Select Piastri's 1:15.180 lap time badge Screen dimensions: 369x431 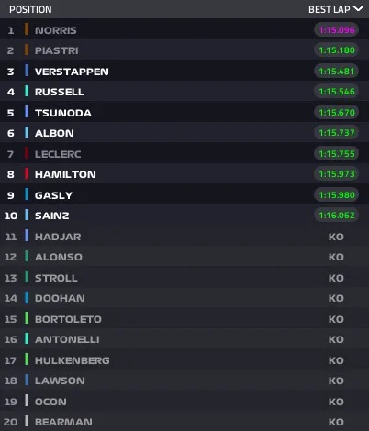(337, 50)
